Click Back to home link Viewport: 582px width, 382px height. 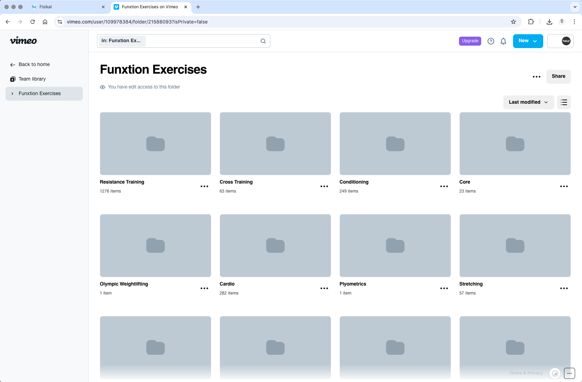(34, 65)
